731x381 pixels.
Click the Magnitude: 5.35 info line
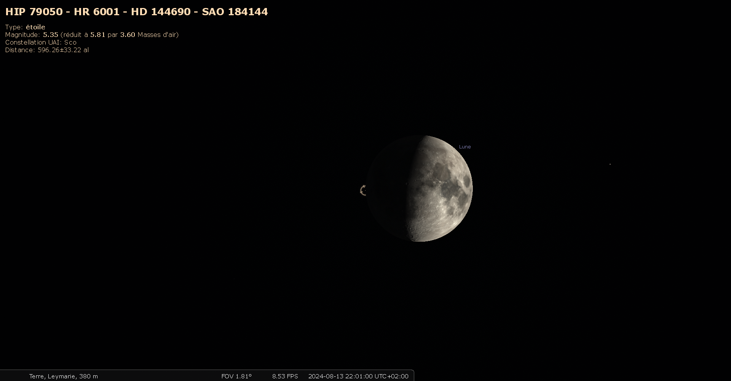pos(92,35)
